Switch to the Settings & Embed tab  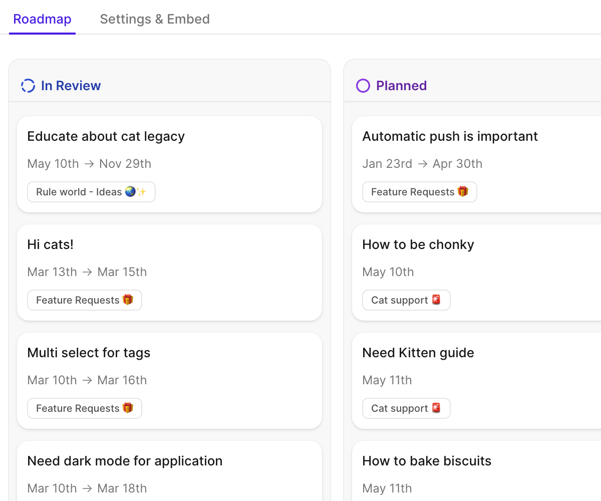pyautogui.click(x=154, y=19)
